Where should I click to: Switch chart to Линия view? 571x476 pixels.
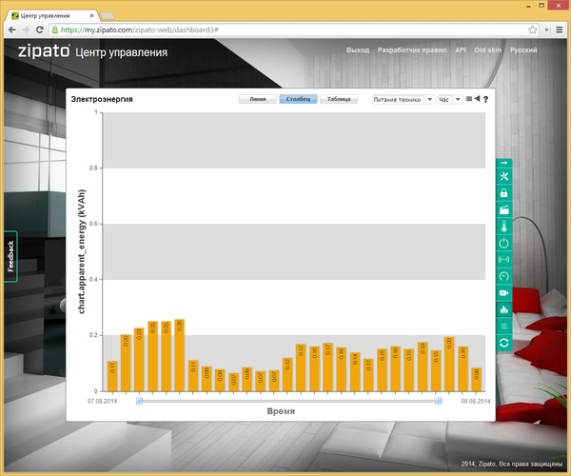point(258,99)
